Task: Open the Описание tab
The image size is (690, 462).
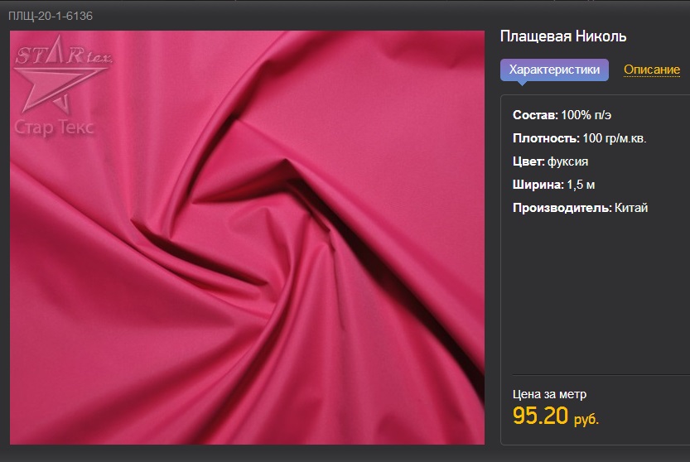Action: [651, 70]
